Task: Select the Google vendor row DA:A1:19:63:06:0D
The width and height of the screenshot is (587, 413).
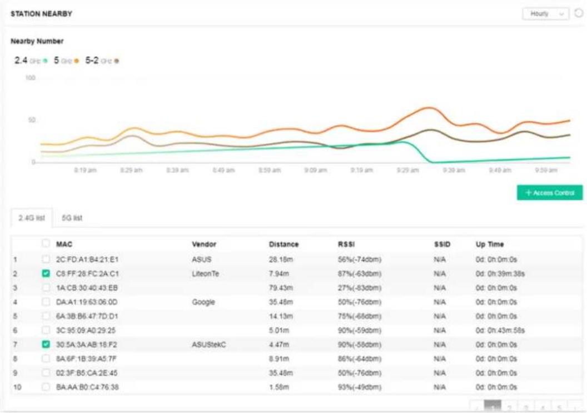Action: pyautogui.click(x=296, y=302)
